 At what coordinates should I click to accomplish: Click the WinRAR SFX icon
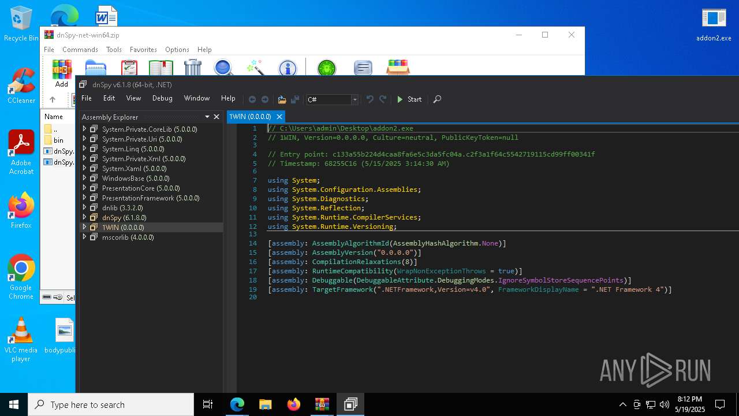point(398,68)
